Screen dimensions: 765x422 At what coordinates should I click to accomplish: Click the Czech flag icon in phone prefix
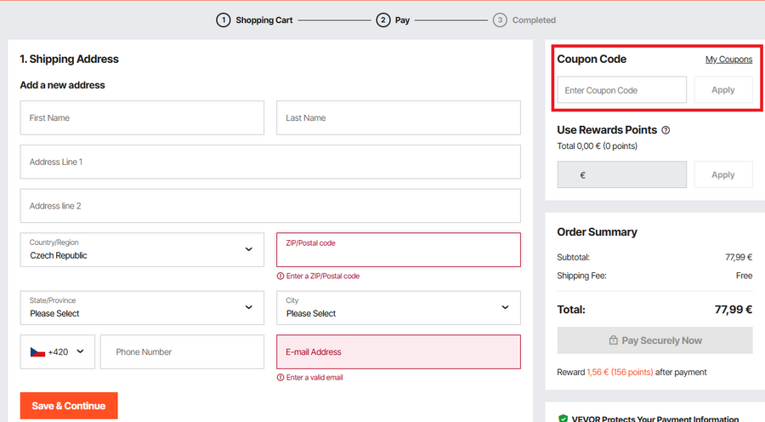coord(37,351)
